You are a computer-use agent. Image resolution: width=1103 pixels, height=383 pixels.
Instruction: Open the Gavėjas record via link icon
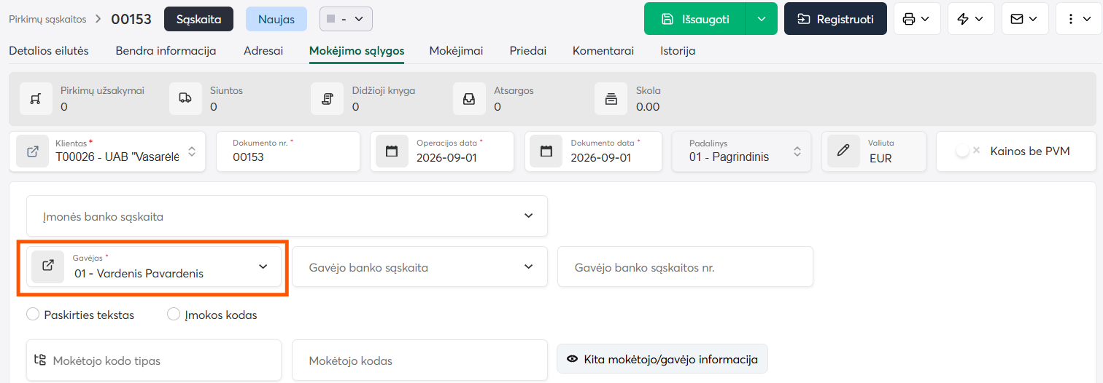48,266
